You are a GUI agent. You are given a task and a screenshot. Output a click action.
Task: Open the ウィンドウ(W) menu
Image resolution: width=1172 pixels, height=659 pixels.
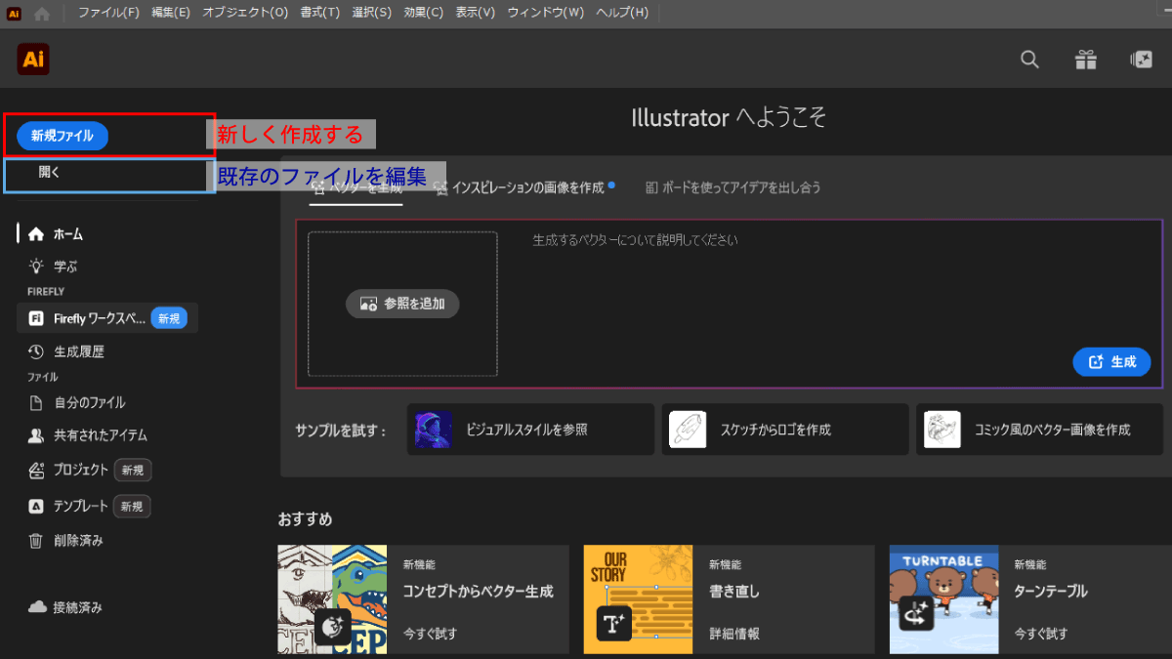545,13
